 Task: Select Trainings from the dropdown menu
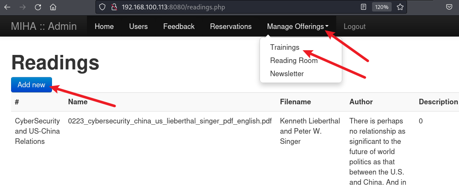(285, 47)
